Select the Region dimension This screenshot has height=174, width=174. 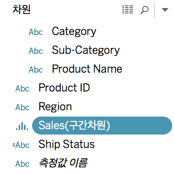tap(55, 107)
